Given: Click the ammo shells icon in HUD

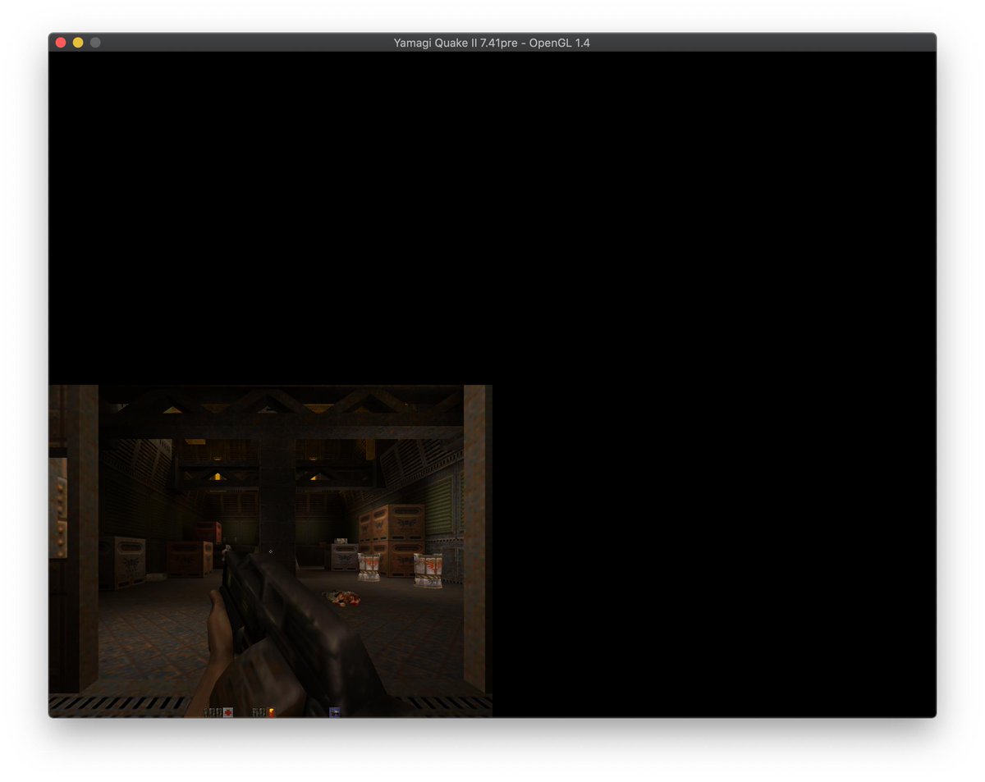Looking at the screenshot, I should [x=271, y=712].
